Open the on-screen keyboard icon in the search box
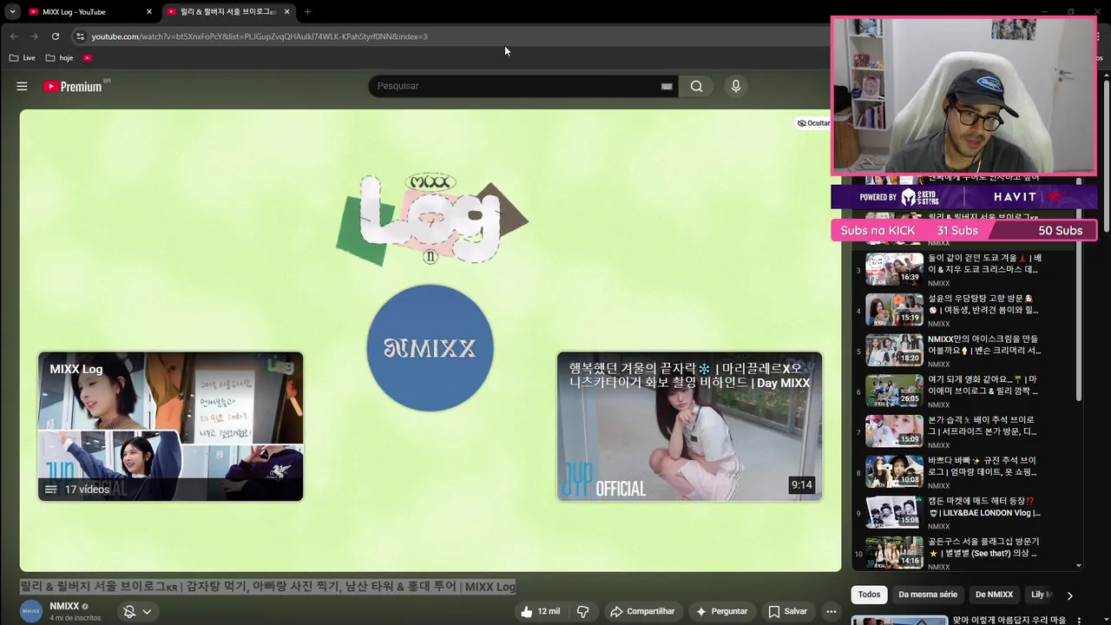The height and width of the screenshot is (625, 1111). [667, 86]
